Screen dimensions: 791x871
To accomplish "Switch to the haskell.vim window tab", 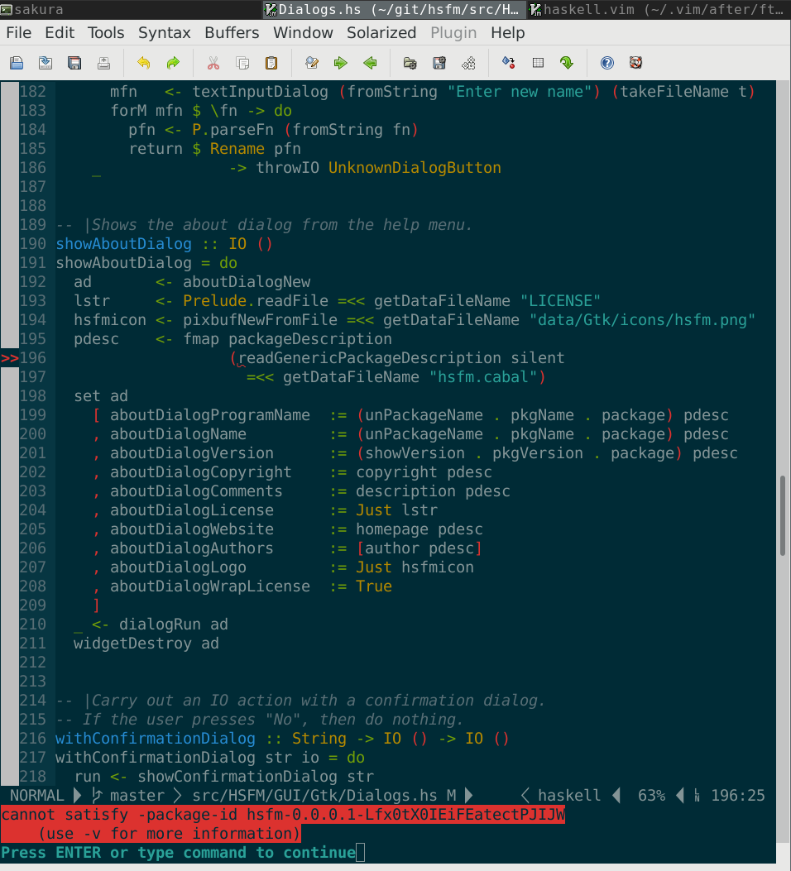I will pyautogui.click(x=659, y=9).
